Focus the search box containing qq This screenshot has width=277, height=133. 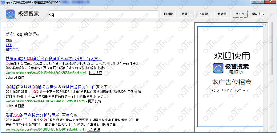103,14
